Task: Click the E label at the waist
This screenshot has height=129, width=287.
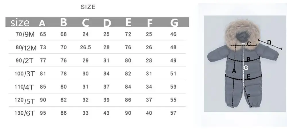Action: (248, 77)
